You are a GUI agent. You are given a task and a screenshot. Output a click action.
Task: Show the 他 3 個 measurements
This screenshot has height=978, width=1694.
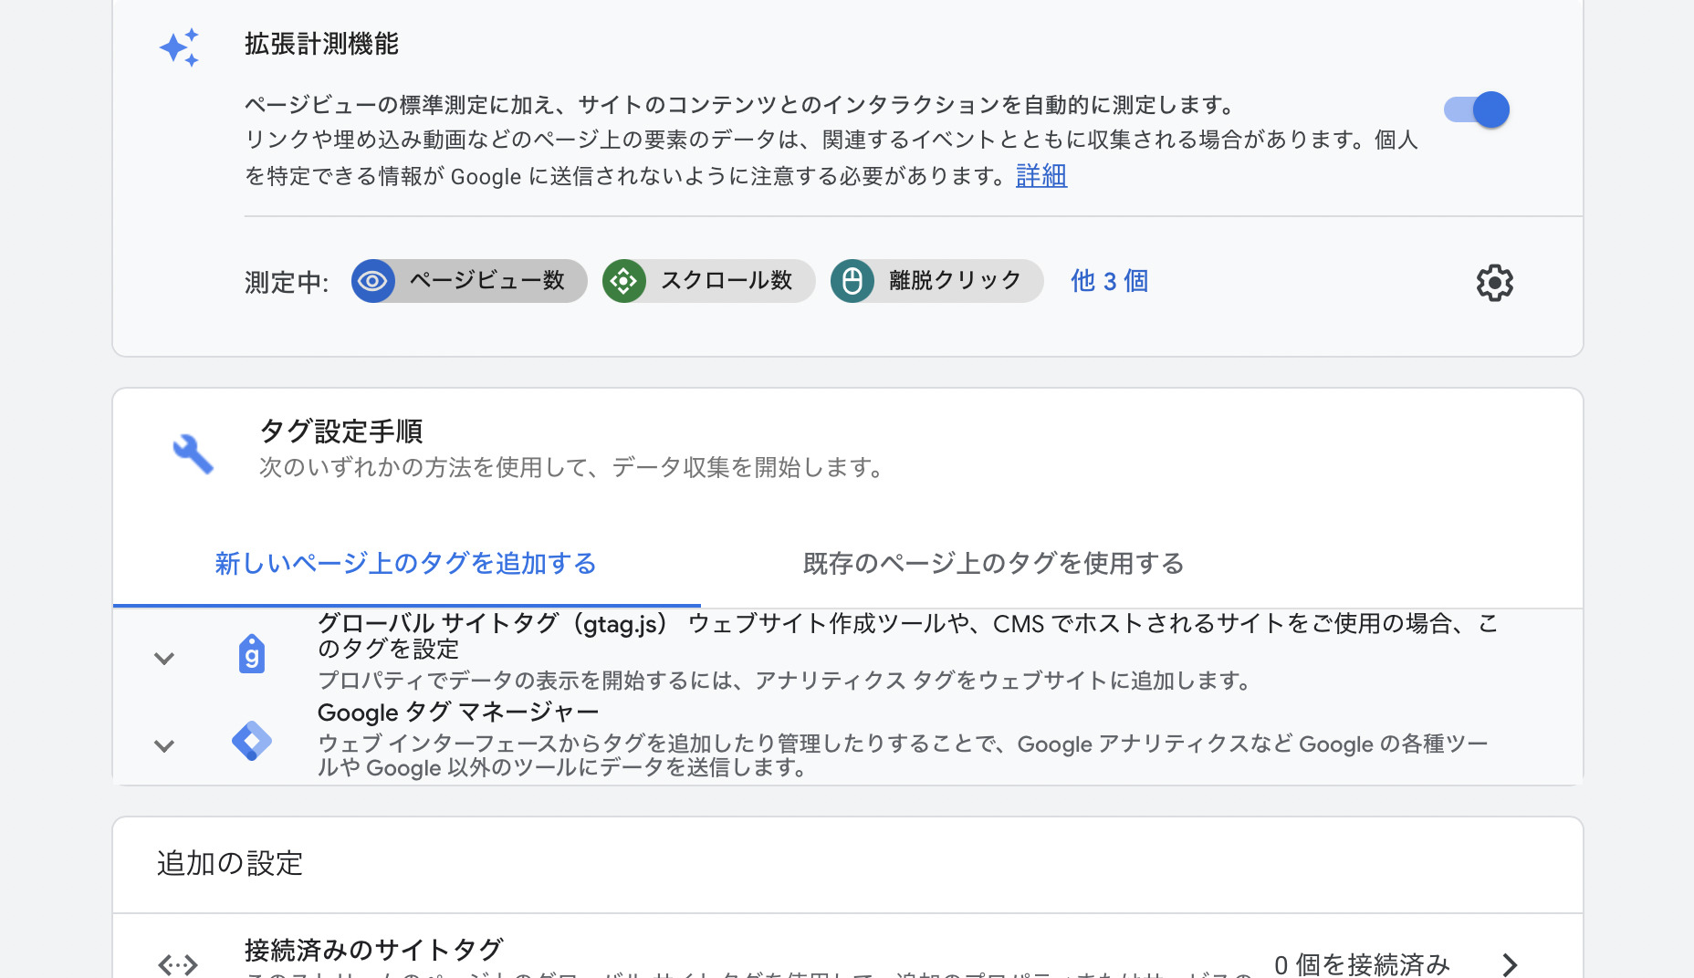tap(1110, 281)
